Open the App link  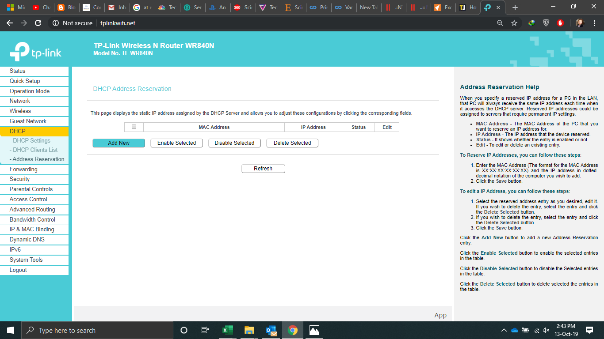coord(440,315)
